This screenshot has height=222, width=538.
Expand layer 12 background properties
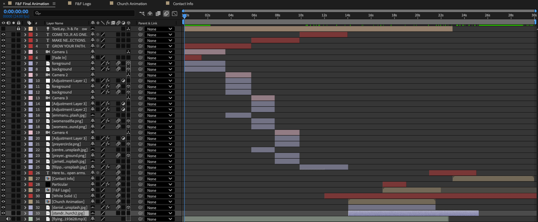[x=25, y=92]
